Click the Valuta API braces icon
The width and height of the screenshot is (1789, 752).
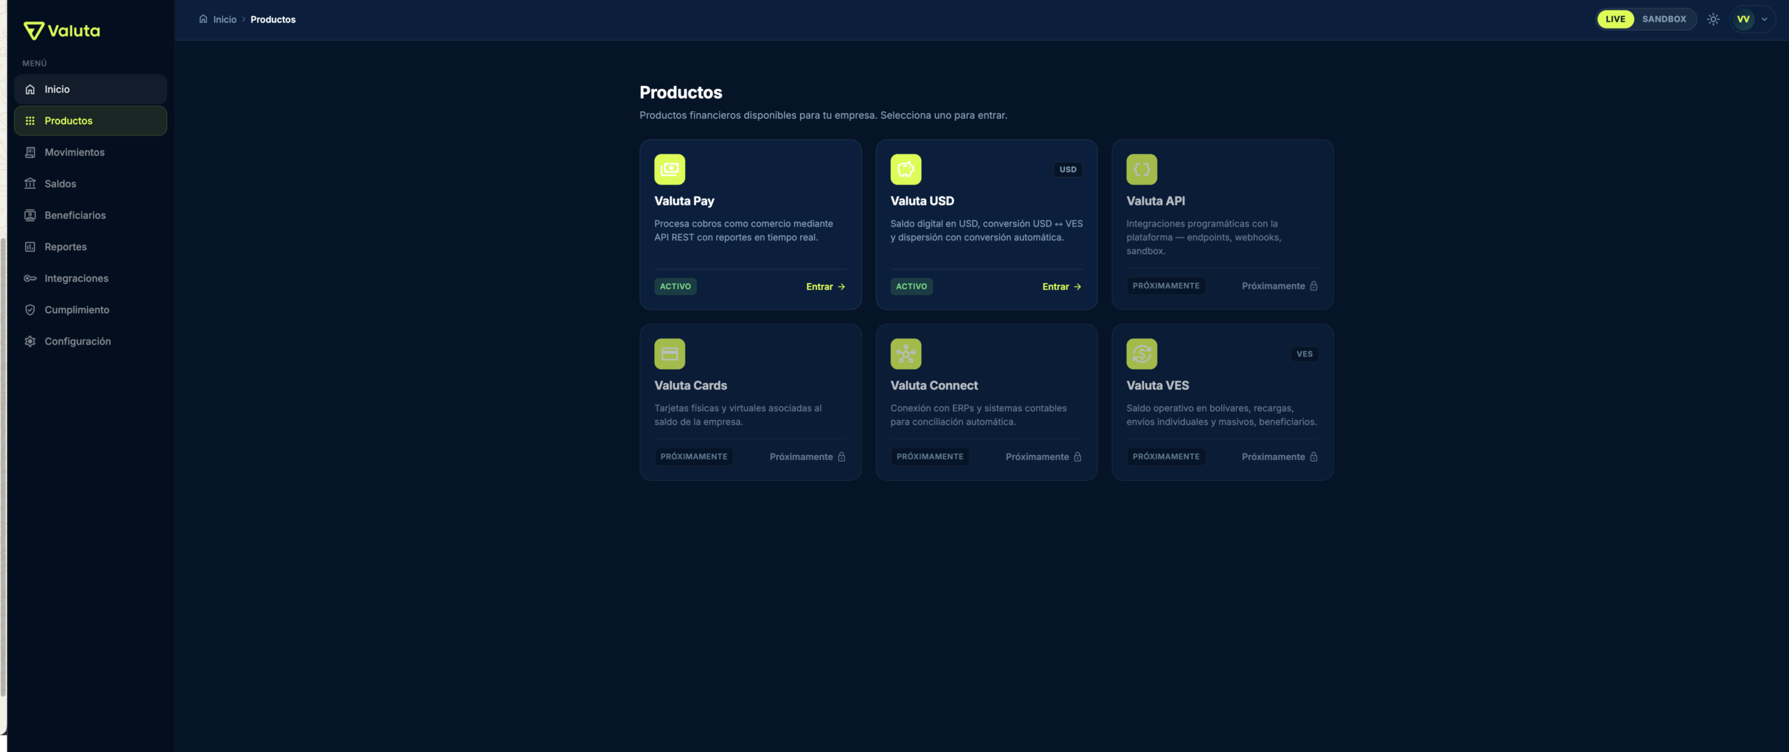(x=1142, y=169)
